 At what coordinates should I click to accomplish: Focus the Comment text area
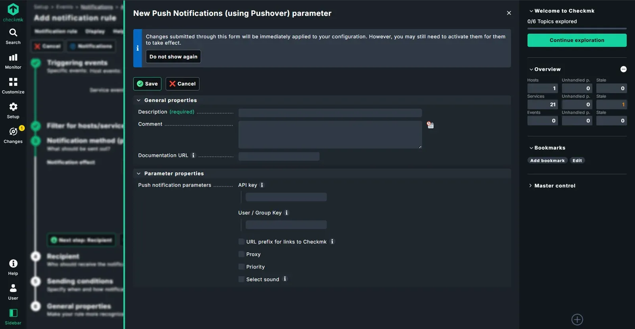point(330,135)
